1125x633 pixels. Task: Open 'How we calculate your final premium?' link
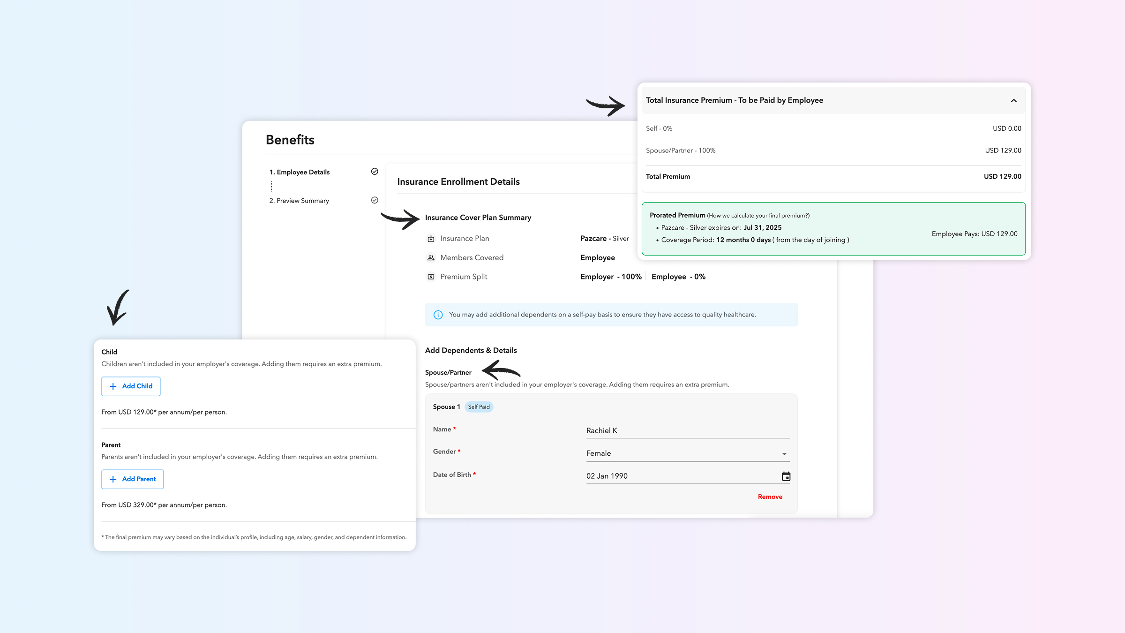758,216
